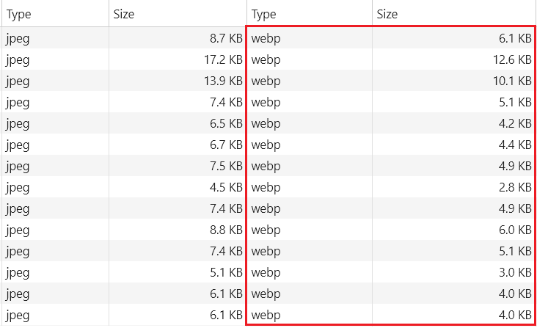This screenshot has height=328, width=537.
Task: Click the left Type column header
Action: 55,14
